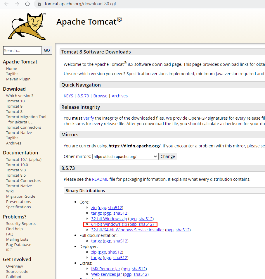
Task: Open the Maven Plugin sidebar link
Action: point(18,79)
